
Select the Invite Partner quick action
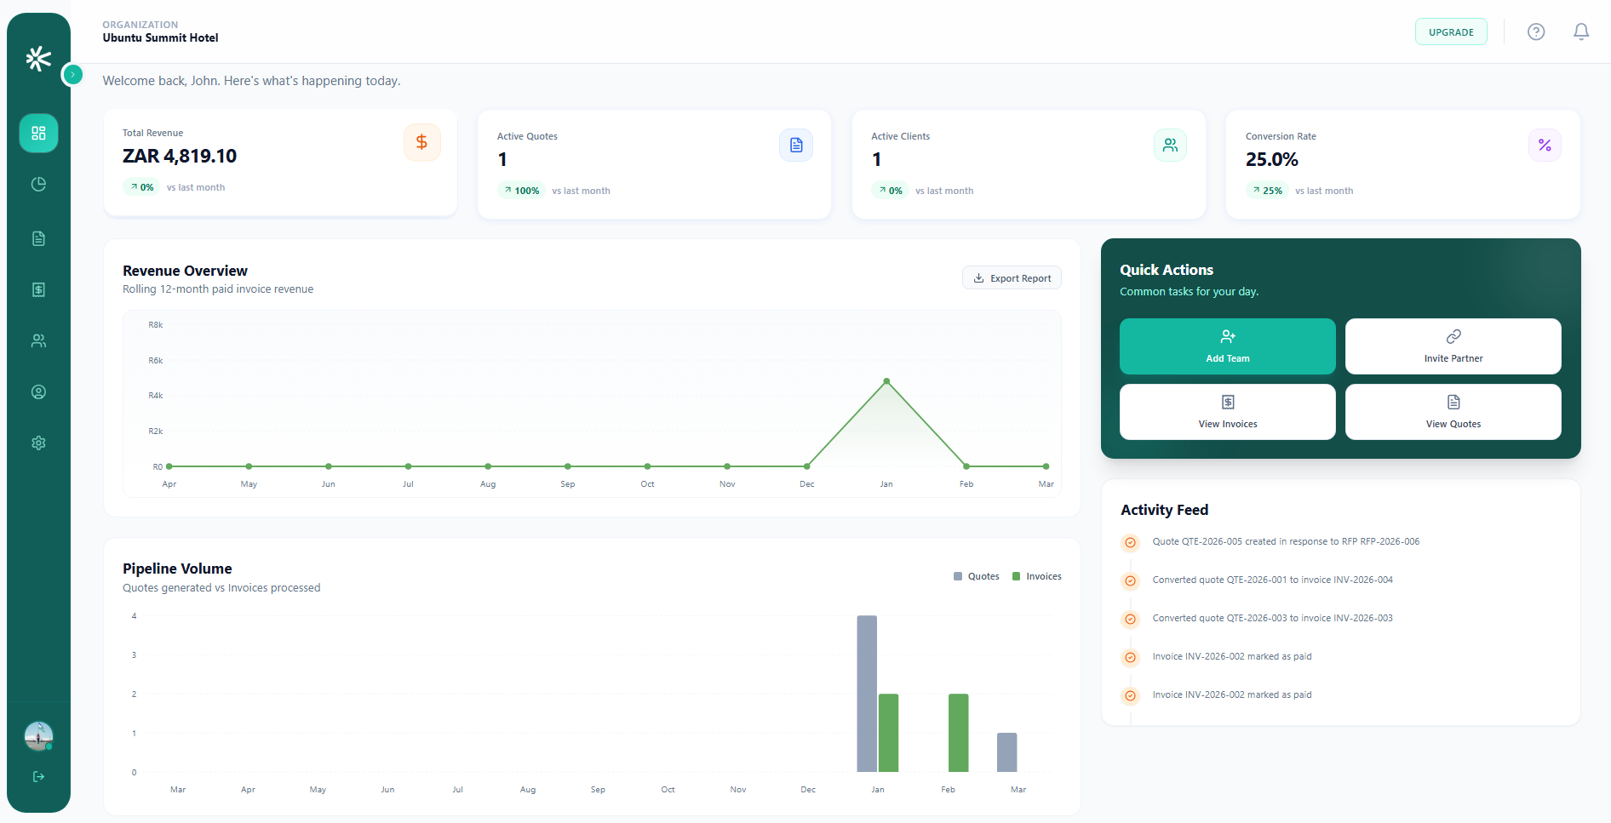pos(1453,346)
